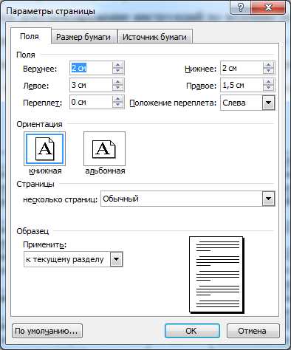Increase the Нижнее margin with up arrow
291x350 pixels.
(269, 65)
